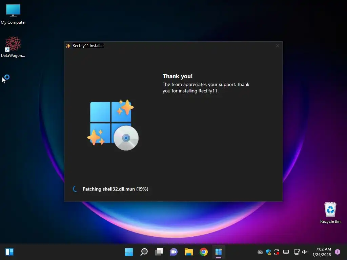Launch Chat from the taskbar
This screenshot has height=260, width=347.
pos(174,252)
